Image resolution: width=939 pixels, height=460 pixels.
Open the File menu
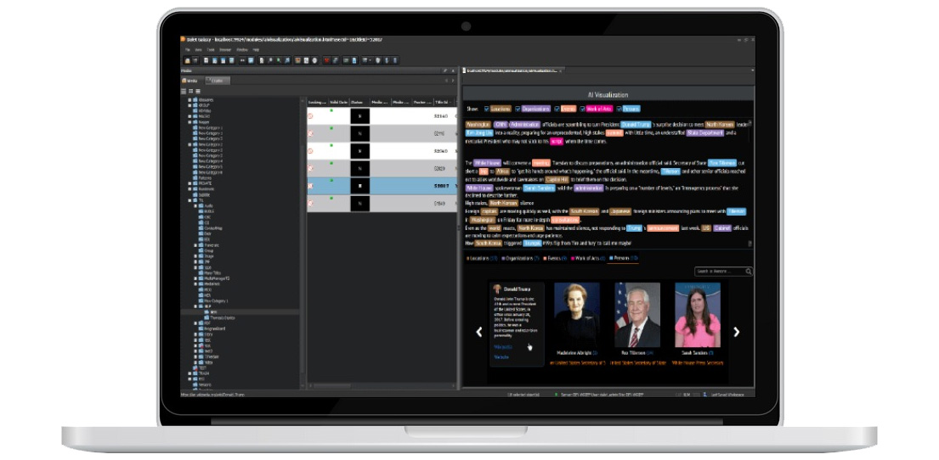[x=188, y=49]
